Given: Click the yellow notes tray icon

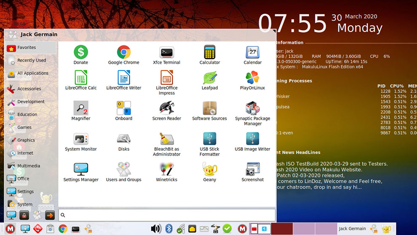Looking at the screenshot, I should point(192,229).
